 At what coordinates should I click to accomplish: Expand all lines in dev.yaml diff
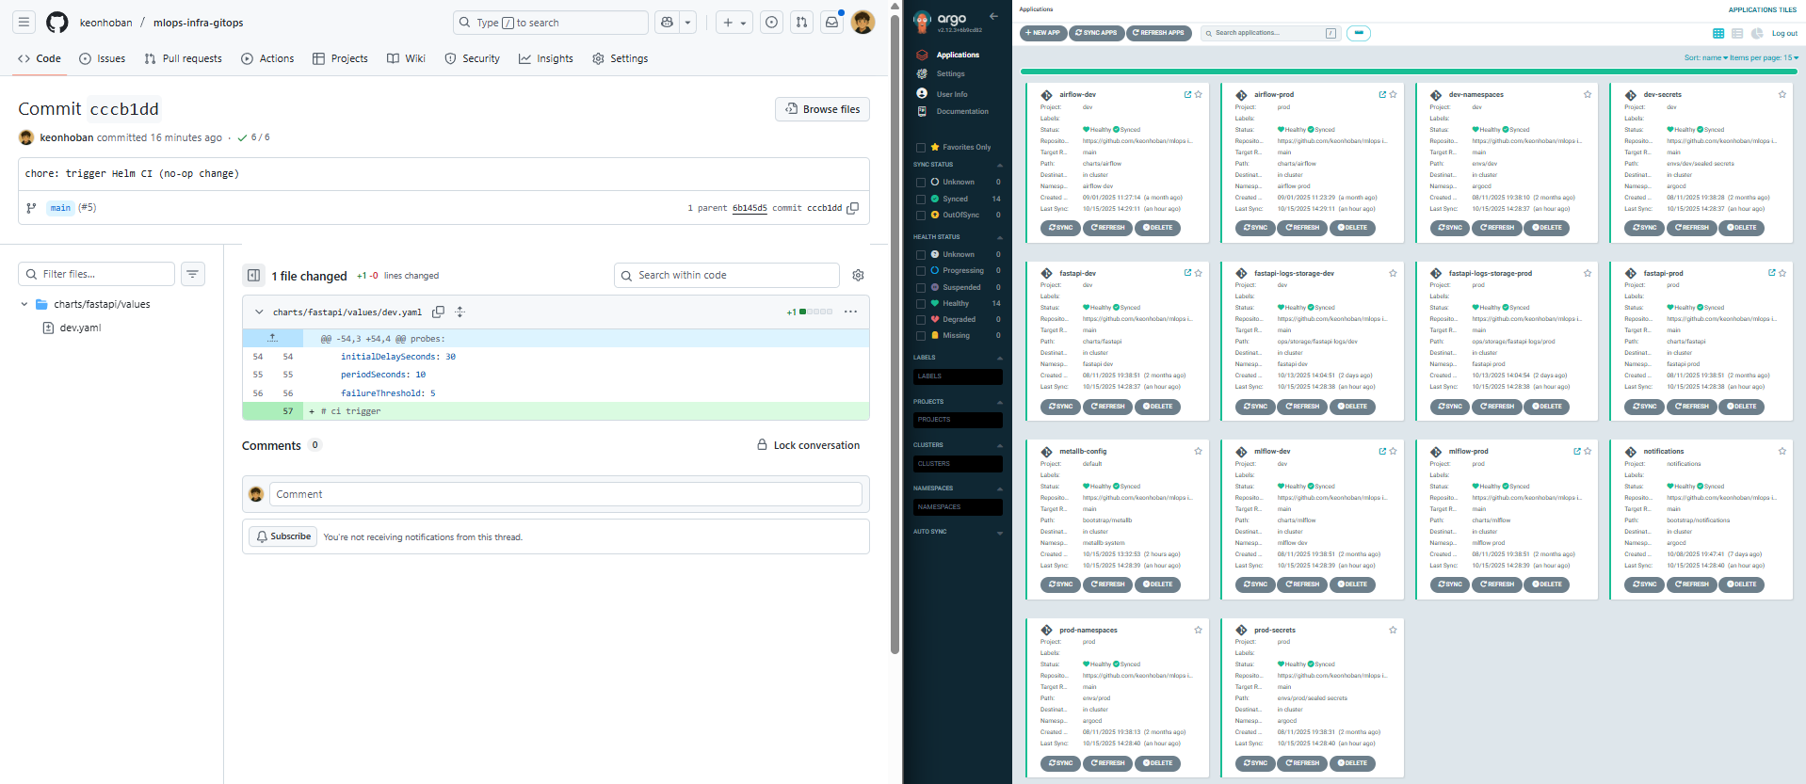point(460,312)
